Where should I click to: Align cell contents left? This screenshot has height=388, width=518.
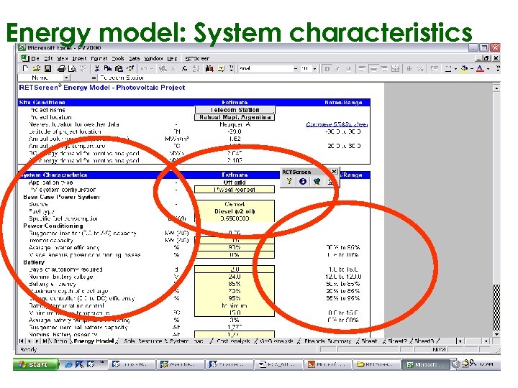(x=362, y=69)
